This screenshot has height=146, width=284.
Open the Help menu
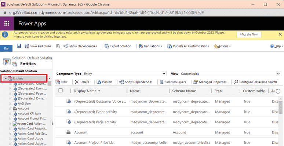(x=277, y=46)
